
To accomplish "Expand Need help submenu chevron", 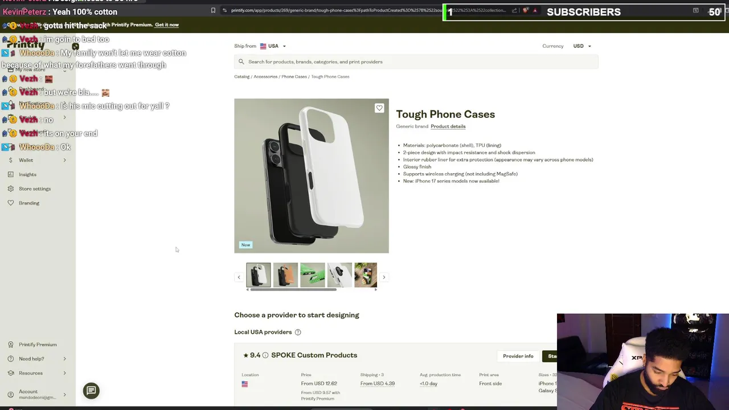I will [64, 359].
